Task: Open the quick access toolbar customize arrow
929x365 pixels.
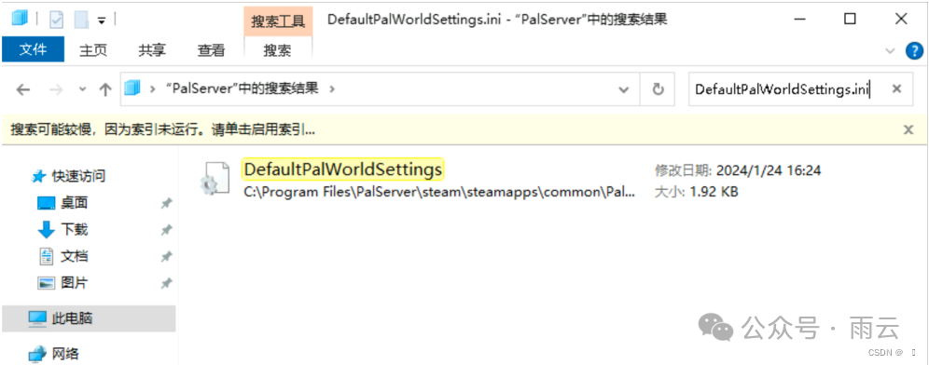Action: 102,20
